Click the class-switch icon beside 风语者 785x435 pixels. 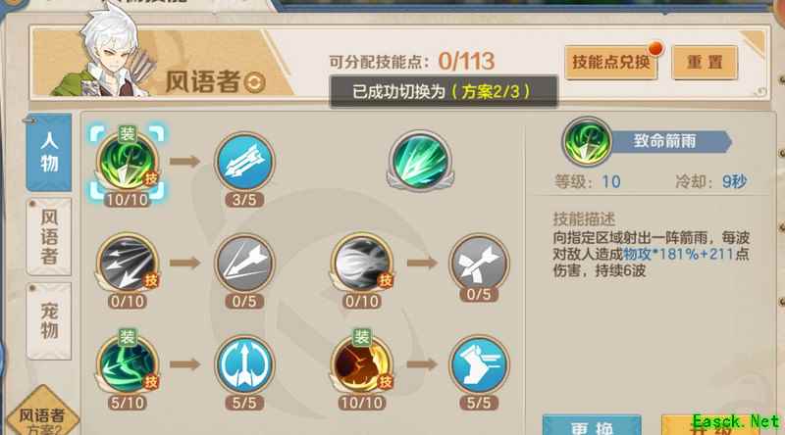coord(254,82)
